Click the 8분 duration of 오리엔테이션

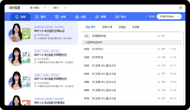(x=163, y=36)
